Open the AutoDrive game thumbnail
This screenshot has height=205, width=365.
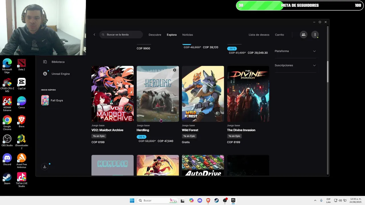pos(203,165)
